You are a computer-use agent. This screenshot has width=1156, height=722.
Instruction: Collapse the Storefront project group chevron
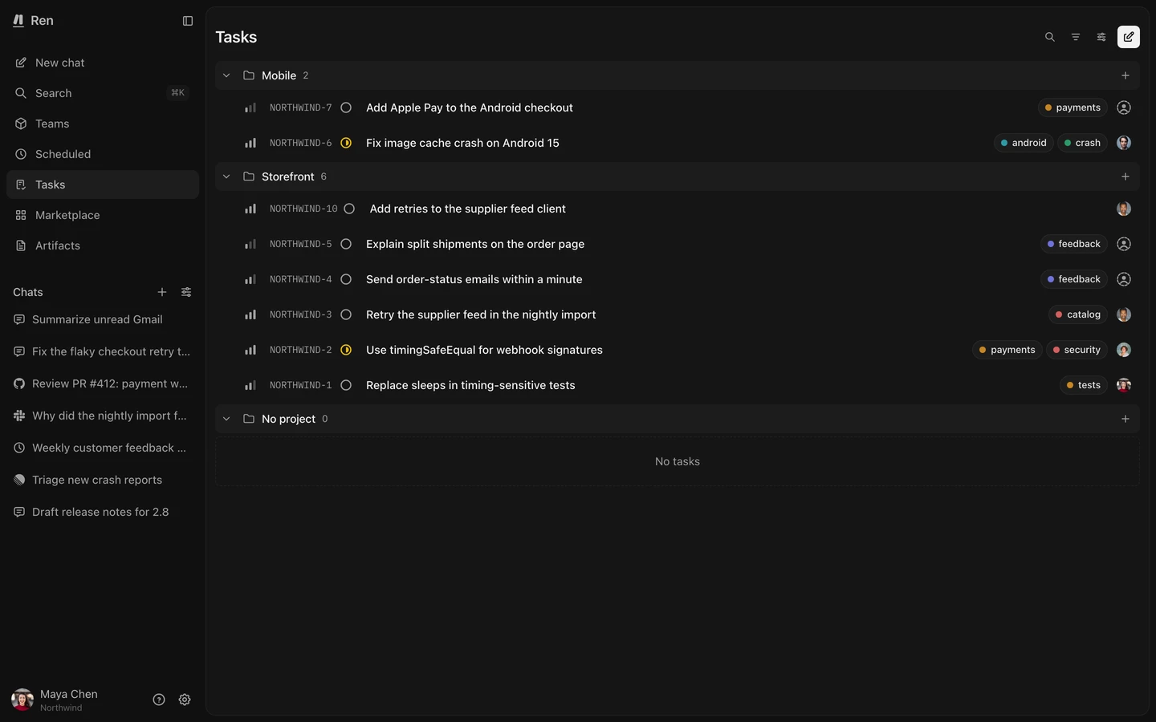tap(226, 176)
